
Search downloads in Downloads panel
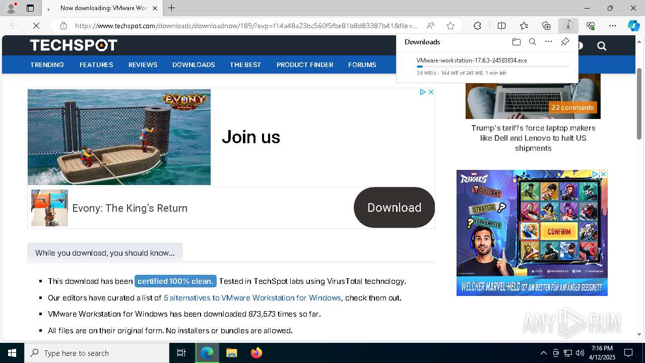[x=532, y=42]
